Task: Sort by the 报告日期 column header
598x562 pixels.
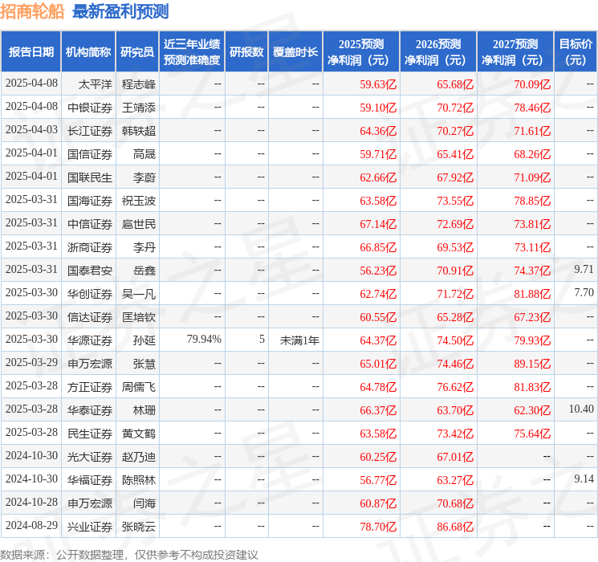Action: tap(31, 52)
